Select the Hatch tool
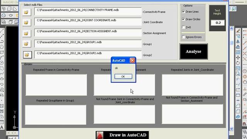The height and width of the screenshot is (139, 247). tap(2, 106)
